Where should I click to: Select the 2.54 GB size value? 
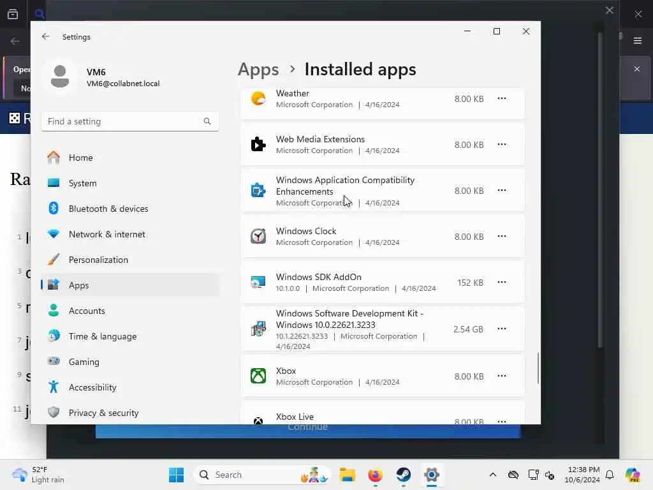[468, 329]
